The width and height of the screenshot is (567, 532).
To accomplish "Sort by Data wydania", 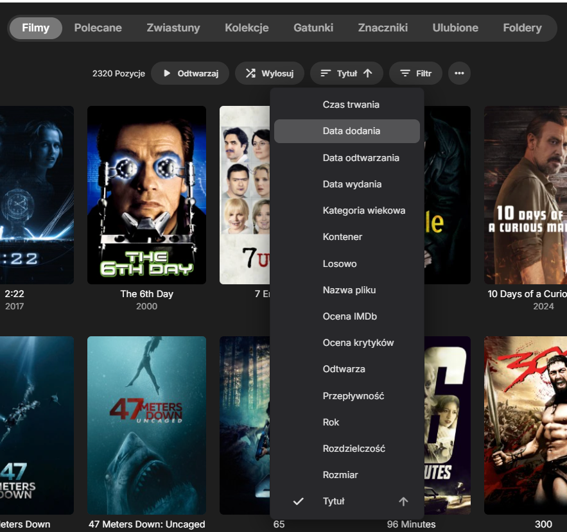I will tap(347, 184).
